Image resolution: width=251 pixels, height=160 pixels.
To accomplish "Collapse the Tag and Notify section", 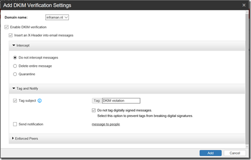I will click(x=14, y=89).
